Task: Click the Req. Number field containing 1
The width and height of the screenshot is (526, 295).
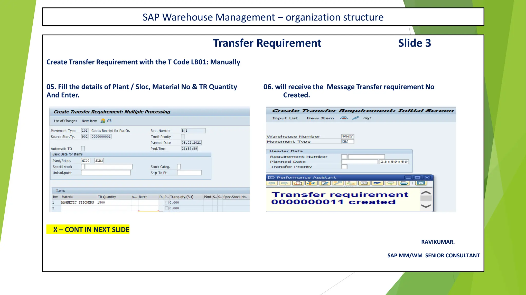Action: [x=195, y=131]
